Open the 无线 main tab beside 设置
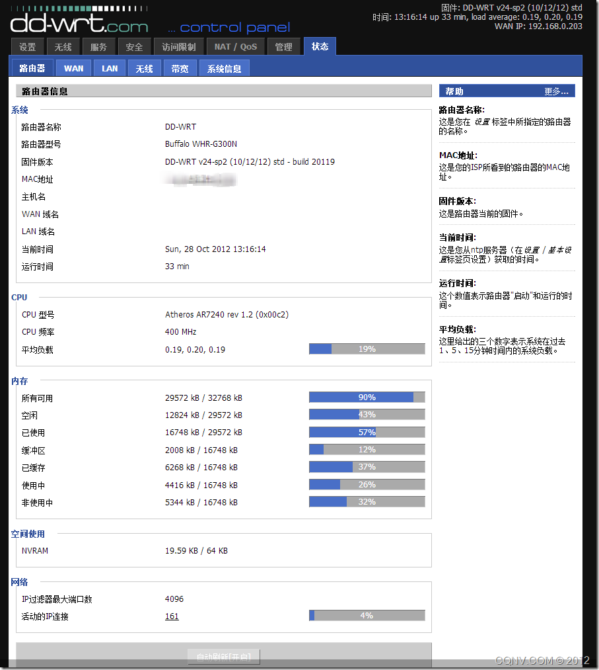599x670 pixels. pos(63,46)
